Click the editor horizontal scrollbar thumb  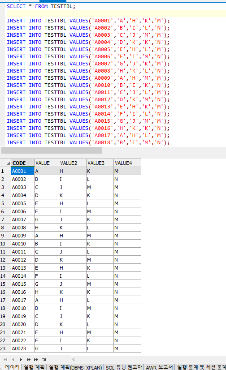pyautogui.click(x=52, y=151)
